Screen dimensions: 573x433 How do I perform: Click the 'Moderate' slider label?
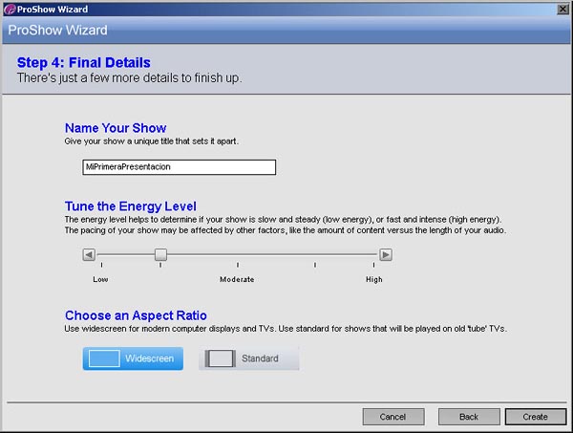[237, 279]
